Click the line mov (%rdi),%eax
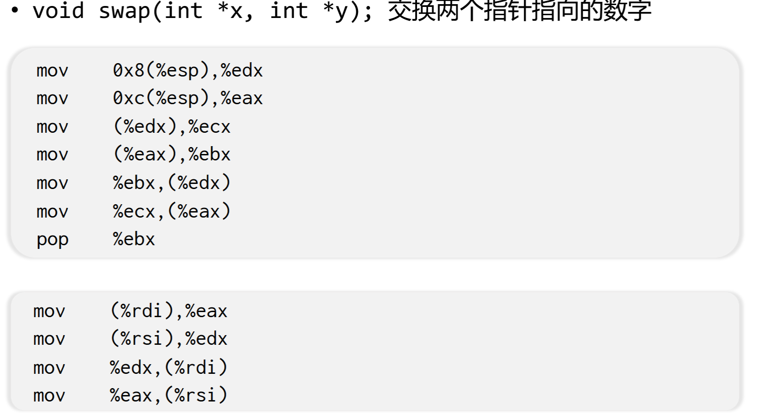758x419 pixels. (x=130, y=311)
